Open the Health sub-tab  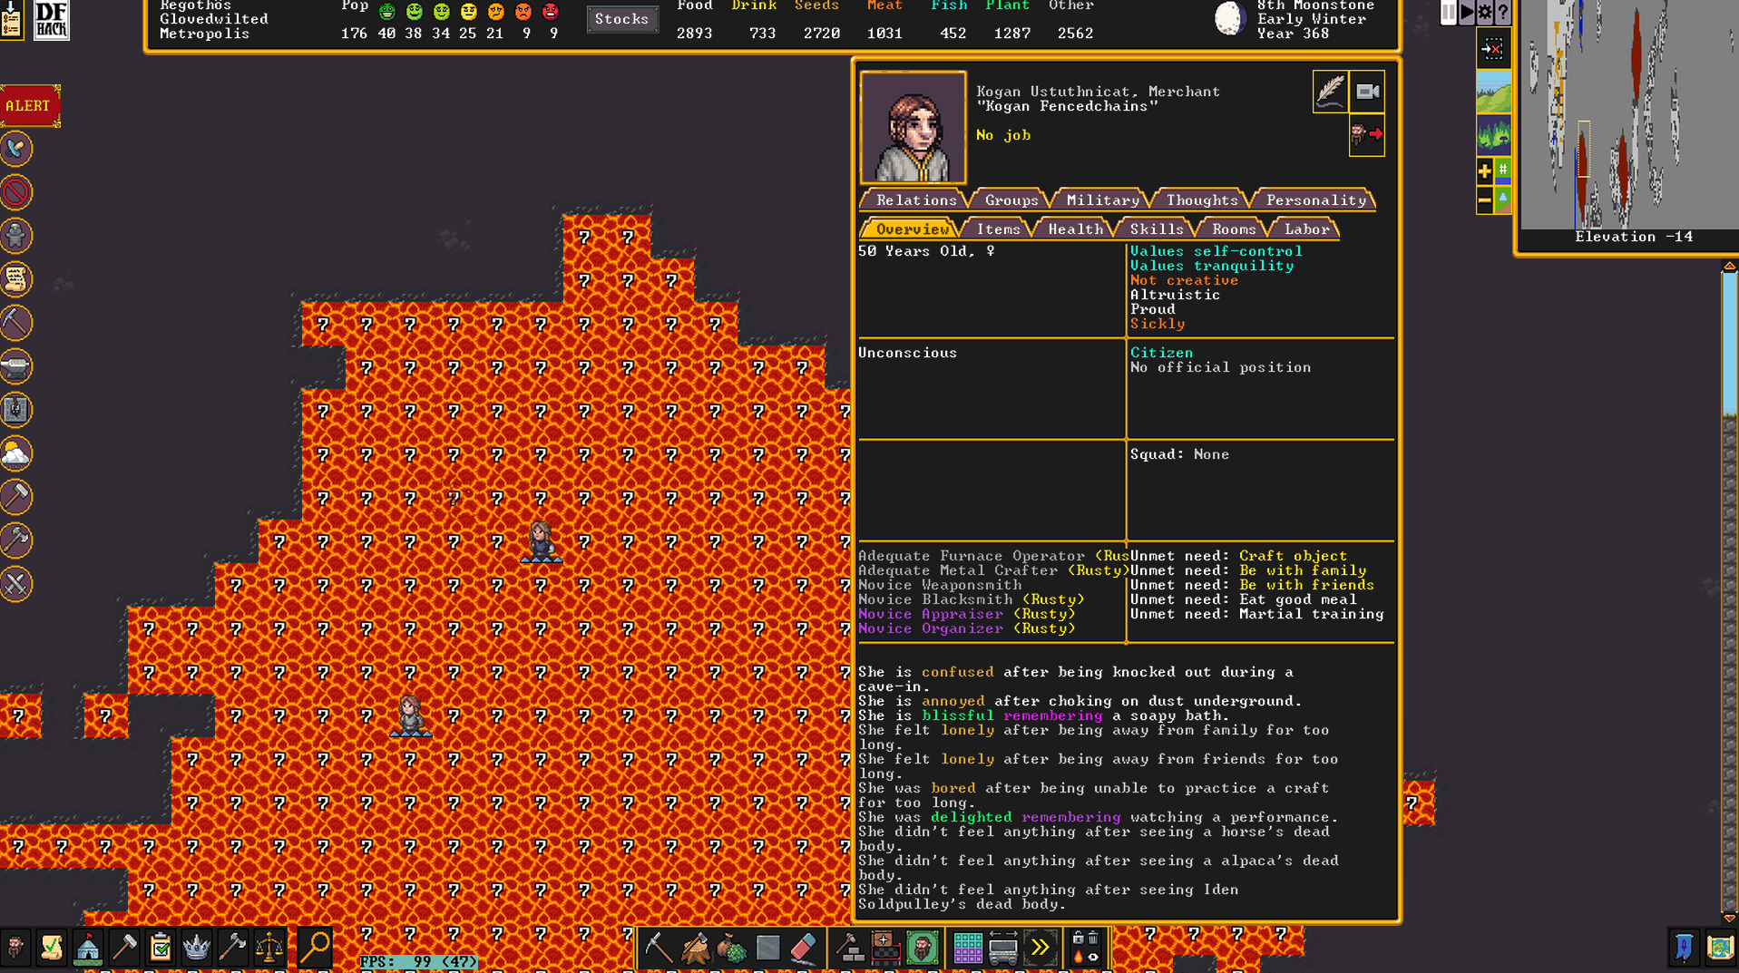1075,229
